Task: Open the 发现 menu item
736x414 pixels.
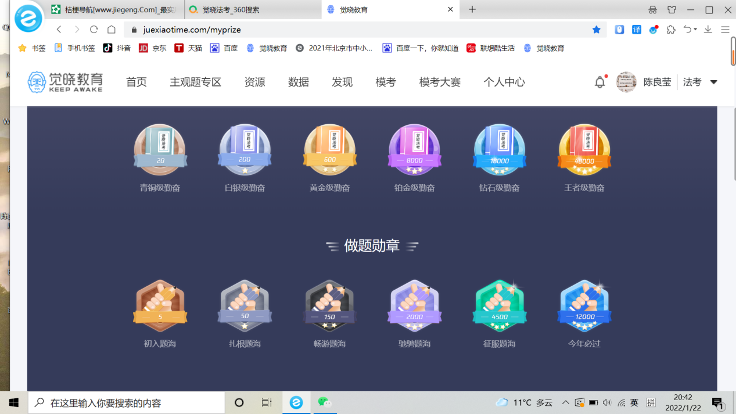Action: pos(342,82)
